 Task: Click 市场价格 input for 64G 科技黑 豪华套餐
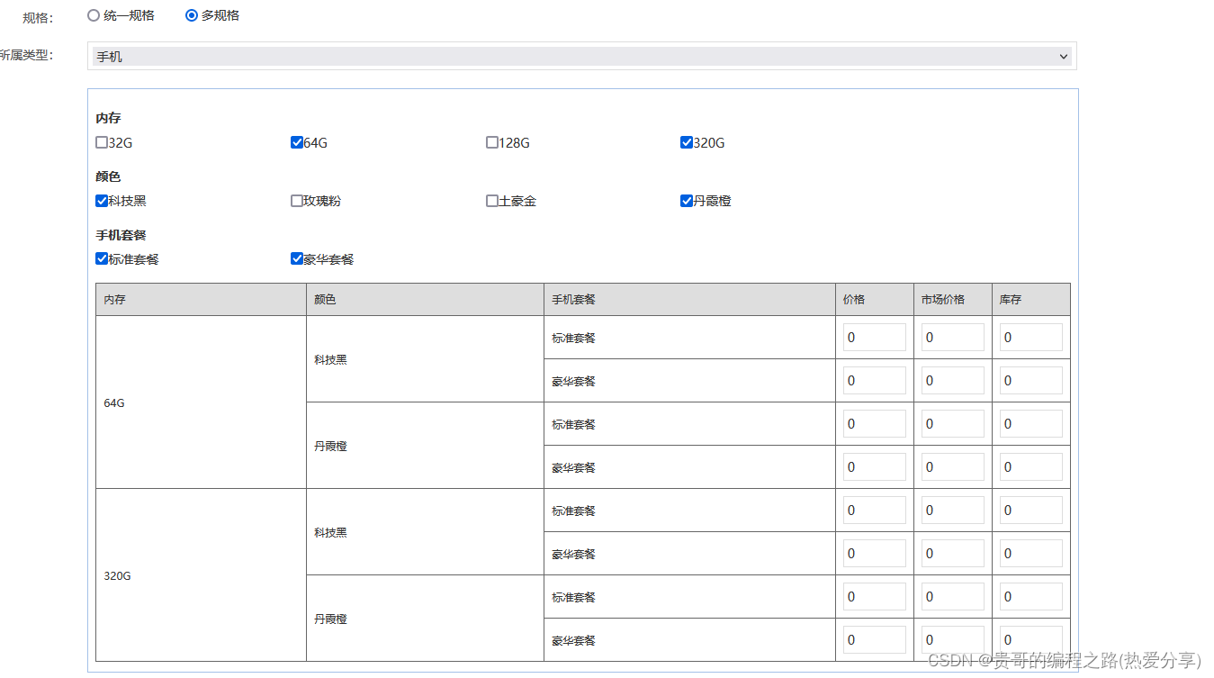coord(953,381)
